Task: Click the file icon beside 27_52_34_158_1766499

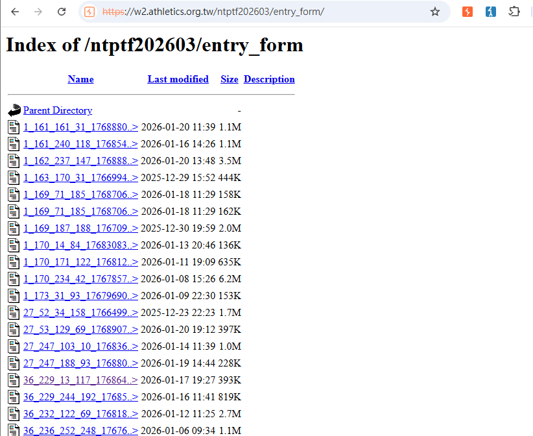Action: click(x=14, y=313)
